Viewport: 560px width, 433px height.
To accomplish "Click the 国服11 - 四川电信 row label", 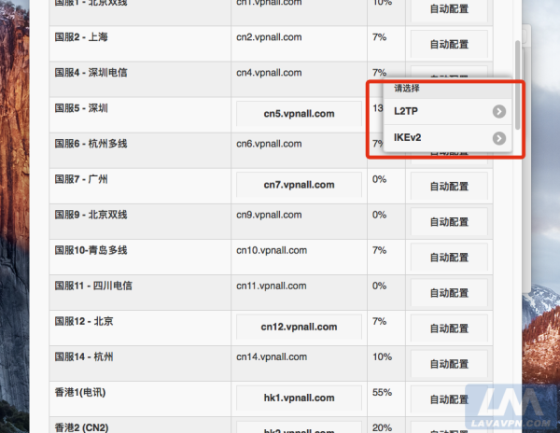I will [93, 286].
